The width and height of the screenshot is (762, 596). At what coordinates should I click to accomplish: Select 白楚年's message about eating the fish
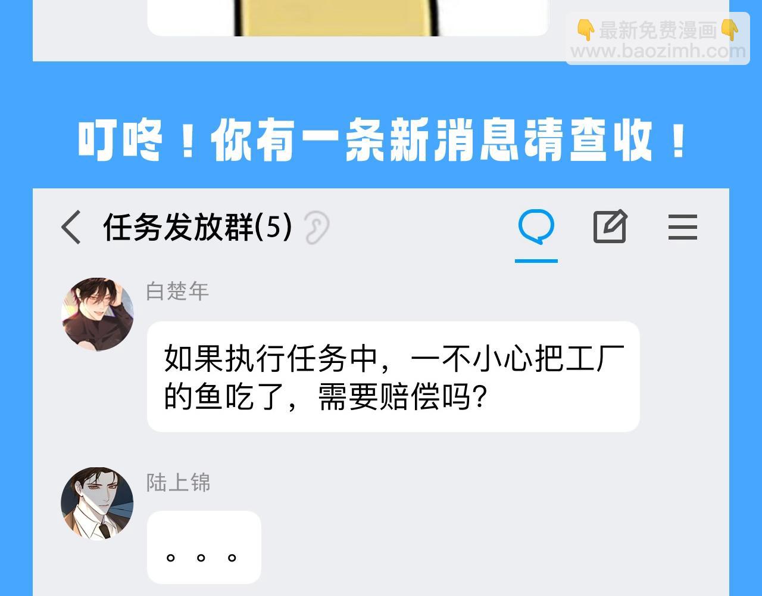click(x=393, y=377)
